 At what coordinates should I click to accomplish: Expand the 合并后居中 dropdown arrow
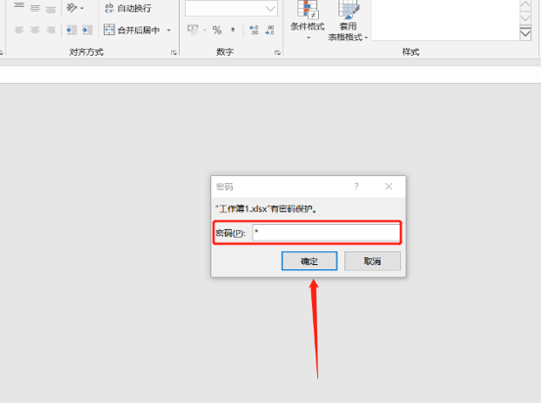[168, 30]
